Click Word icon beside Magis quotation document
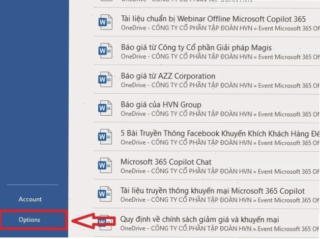 click(x=105, y=51)
